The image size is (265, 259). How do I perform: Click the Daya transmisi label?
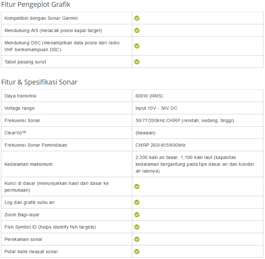(x=20, y=96)
